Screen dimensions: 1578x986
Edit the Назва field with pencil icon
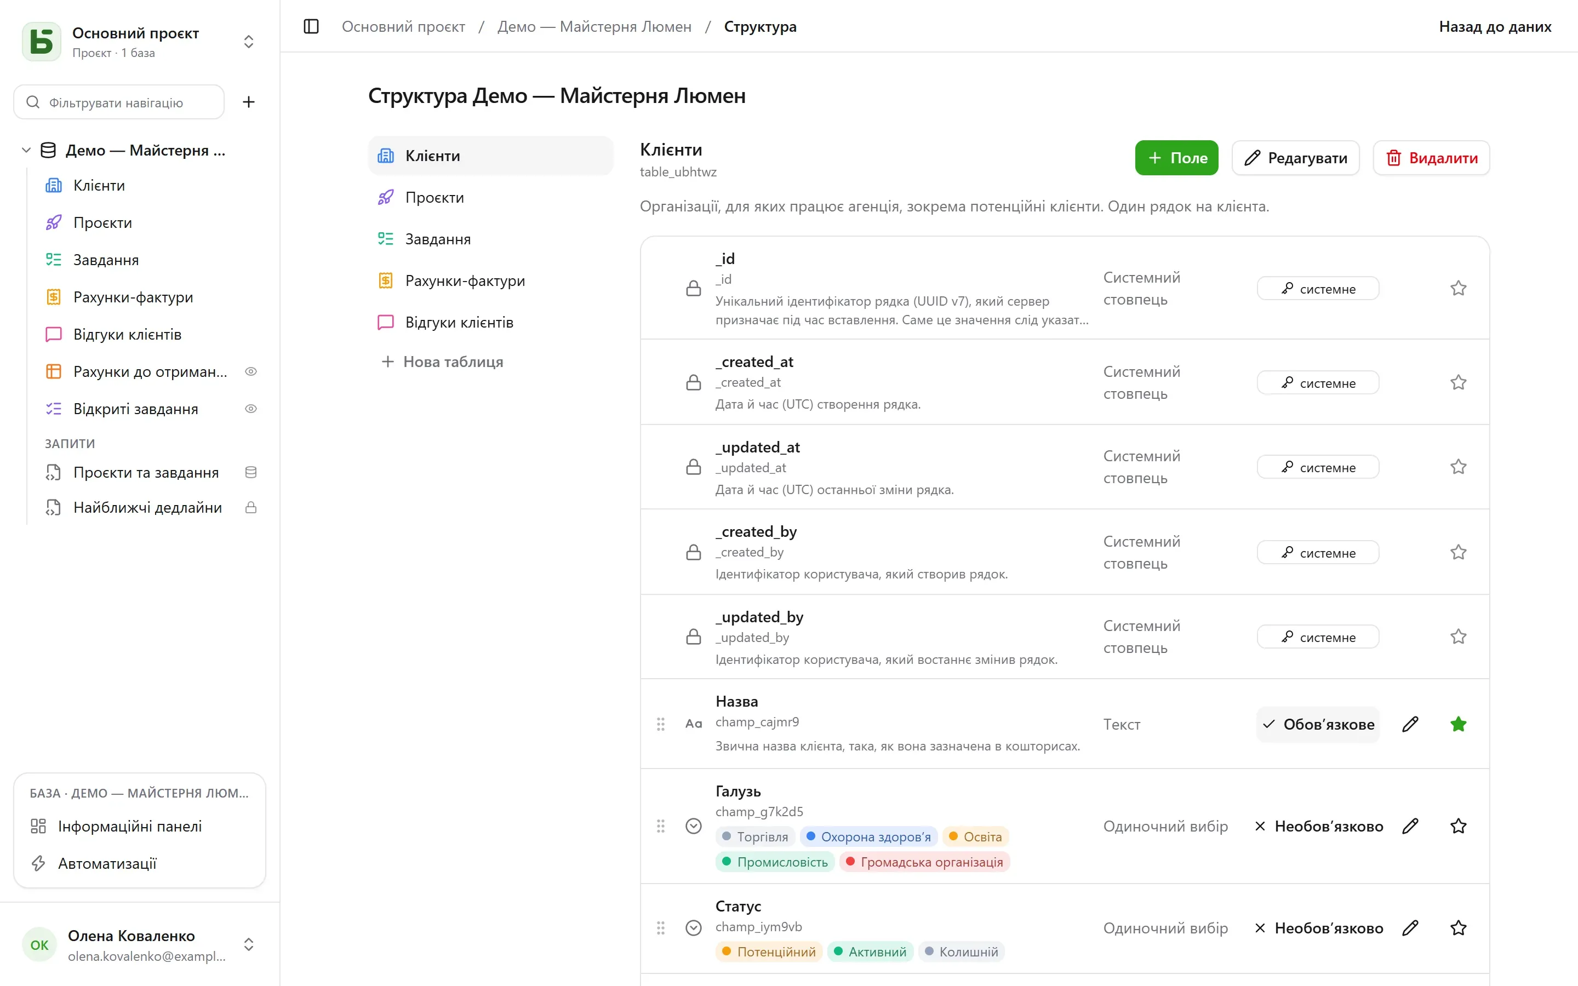[1410, 725]
